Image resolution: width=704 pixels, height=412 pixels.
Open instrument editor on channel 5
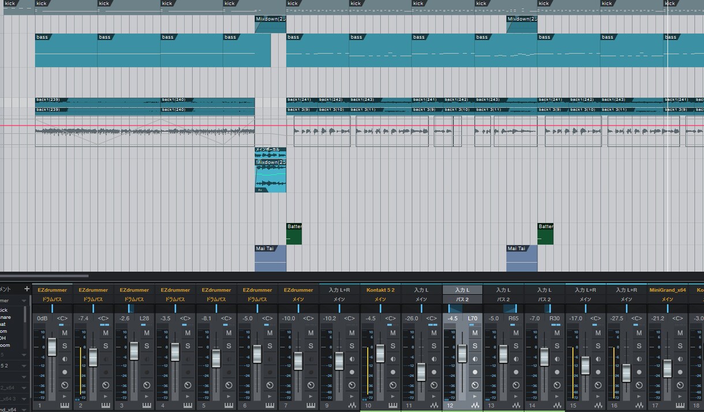tap(229, 406)
